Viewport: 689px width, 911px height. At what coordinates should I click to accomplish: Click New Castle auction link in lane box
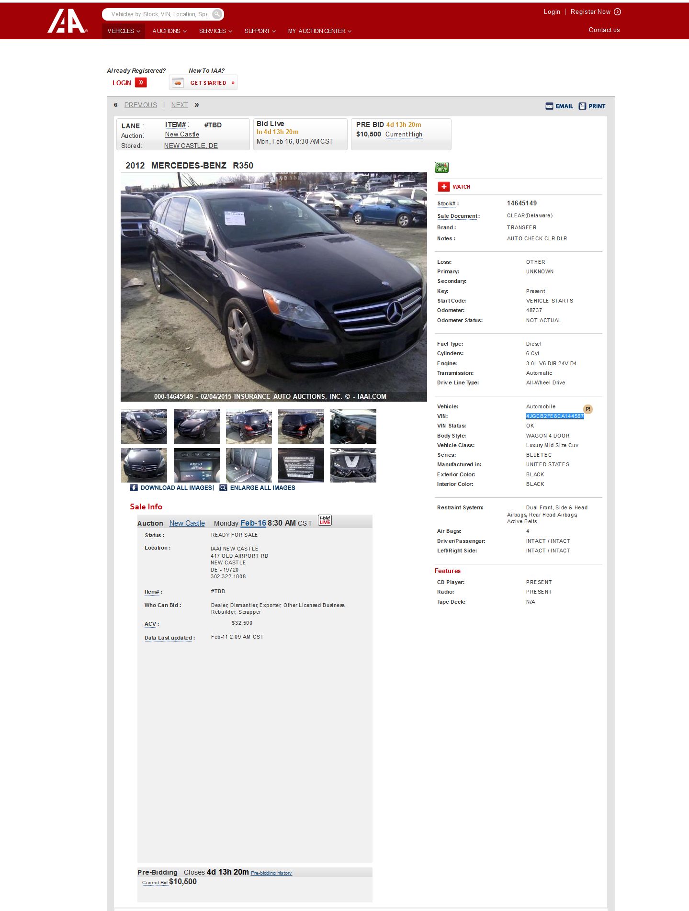tap(182, 135)
